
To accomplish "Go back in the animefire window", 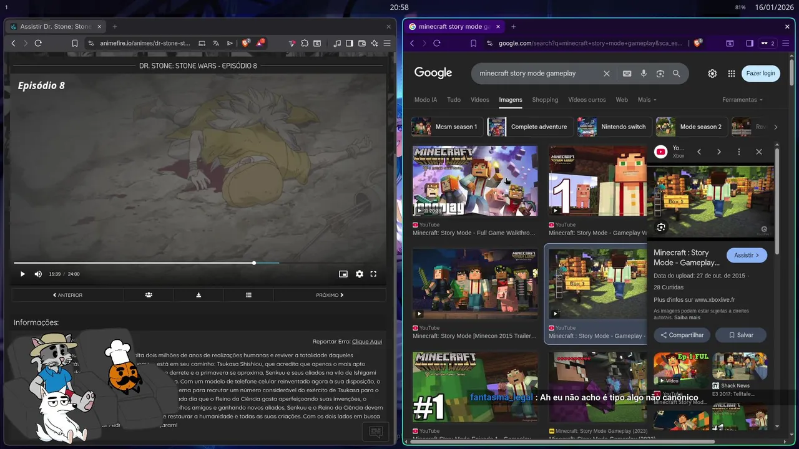I will click(13, 43).
